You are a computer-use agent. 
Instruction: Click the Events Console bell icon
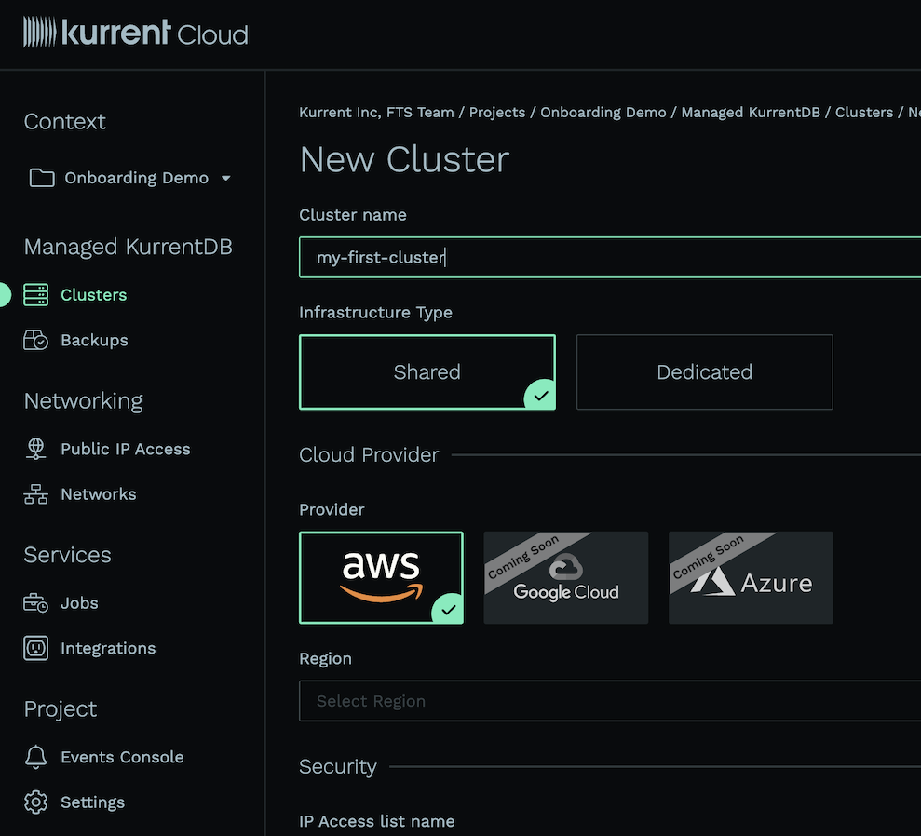click(35, 757)
